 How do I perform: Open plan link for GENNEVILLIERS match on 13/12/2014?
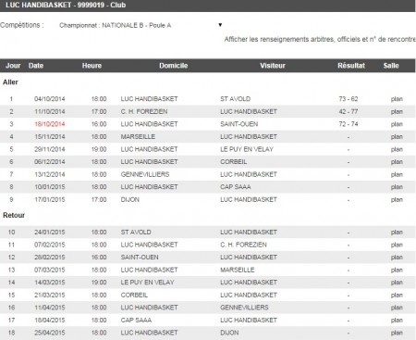[397, 174]
